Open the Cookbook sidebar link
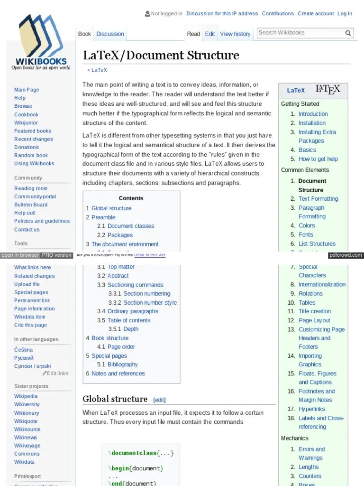Screen dimensions: 364x486 (x=27, y=114)
